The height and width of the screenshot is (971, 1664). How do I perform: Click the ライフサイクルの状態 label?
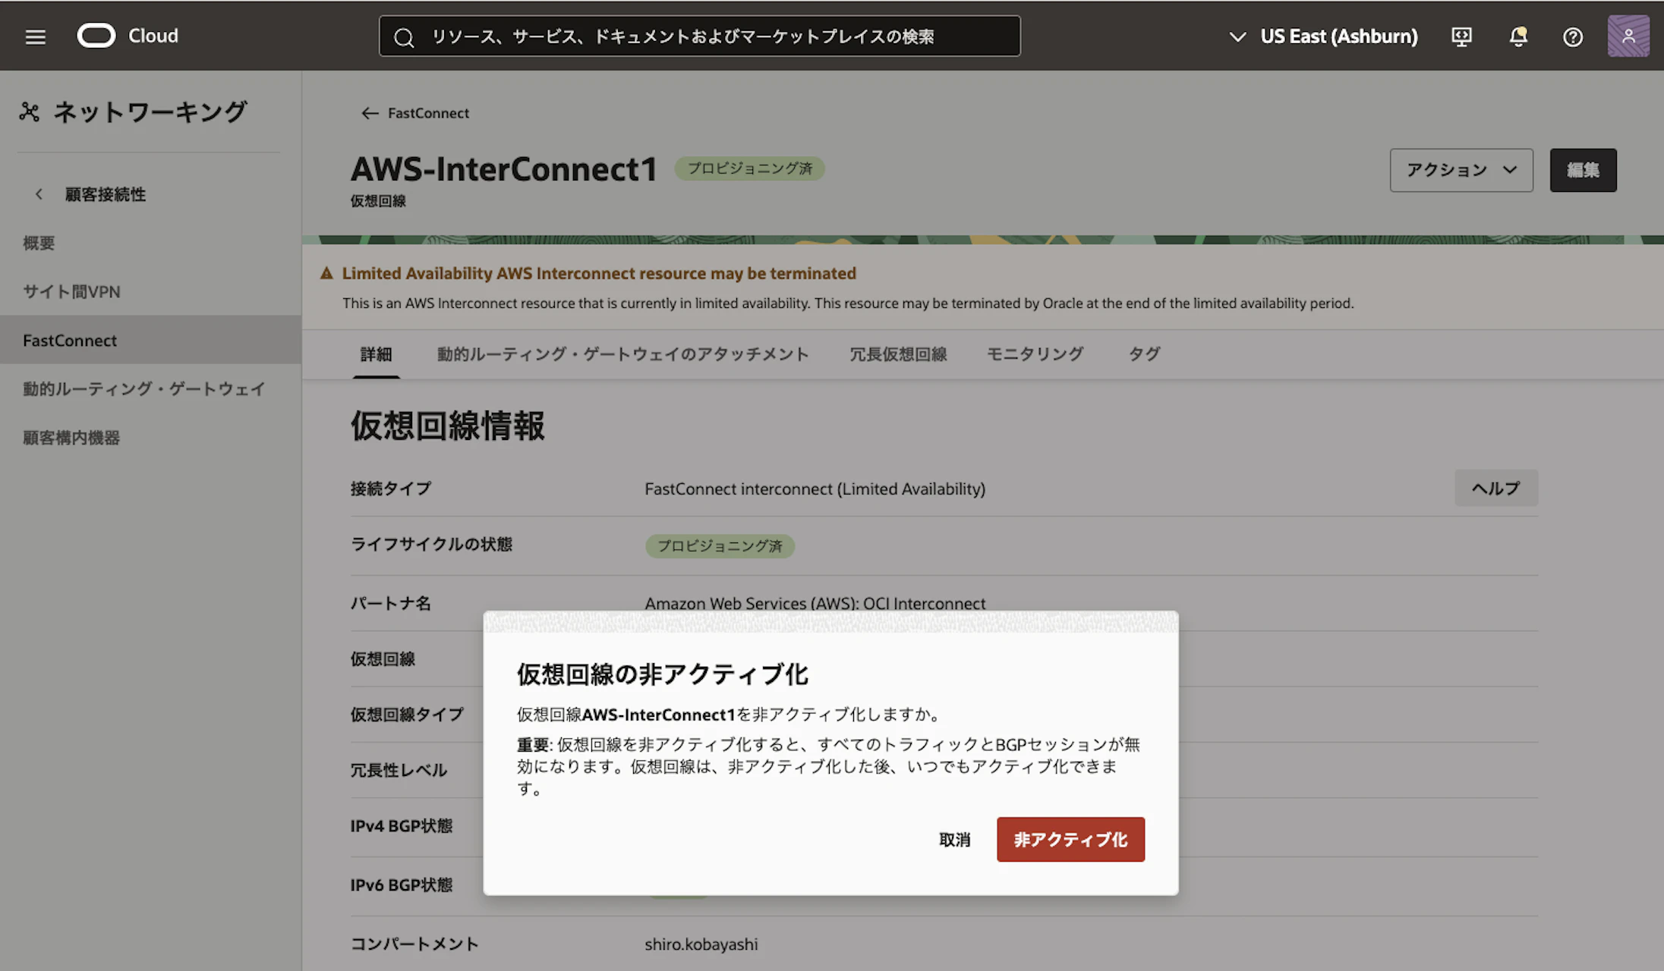pyautogui.click(x=431, y=545)
